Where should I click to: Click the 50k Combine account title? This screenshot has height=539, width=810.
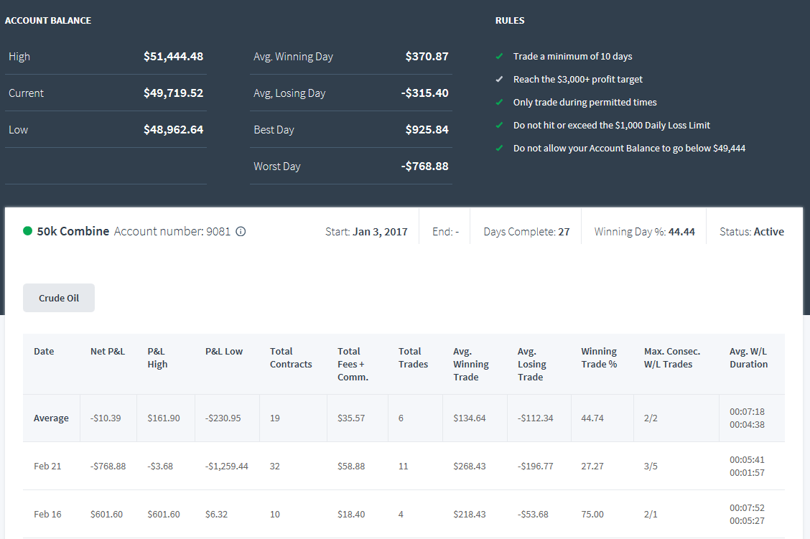pyautogui.click(x=73, y=231)
